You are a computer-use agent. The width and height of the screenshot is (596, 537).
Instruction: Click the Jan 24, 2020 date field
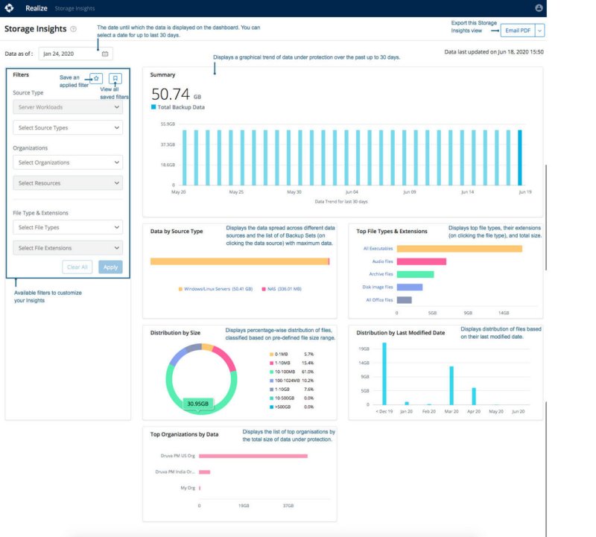60,54
